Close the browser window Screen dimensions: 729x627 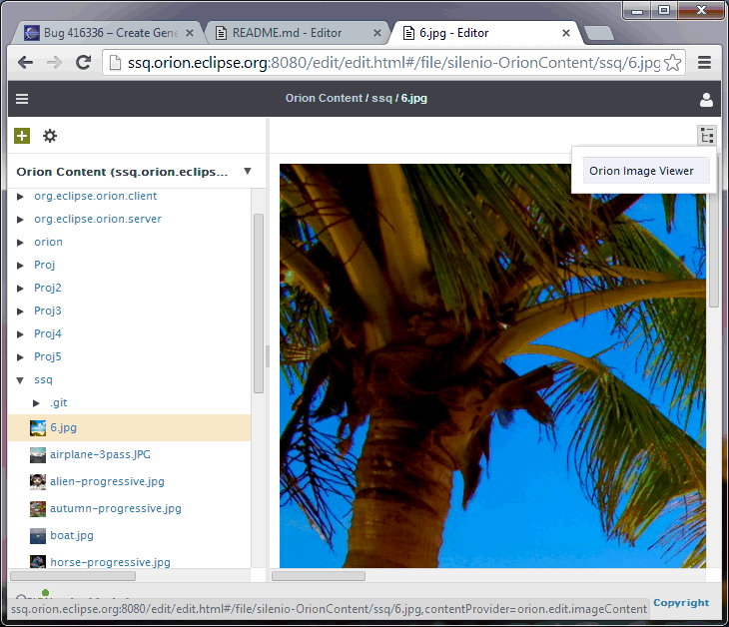(701, 11)
